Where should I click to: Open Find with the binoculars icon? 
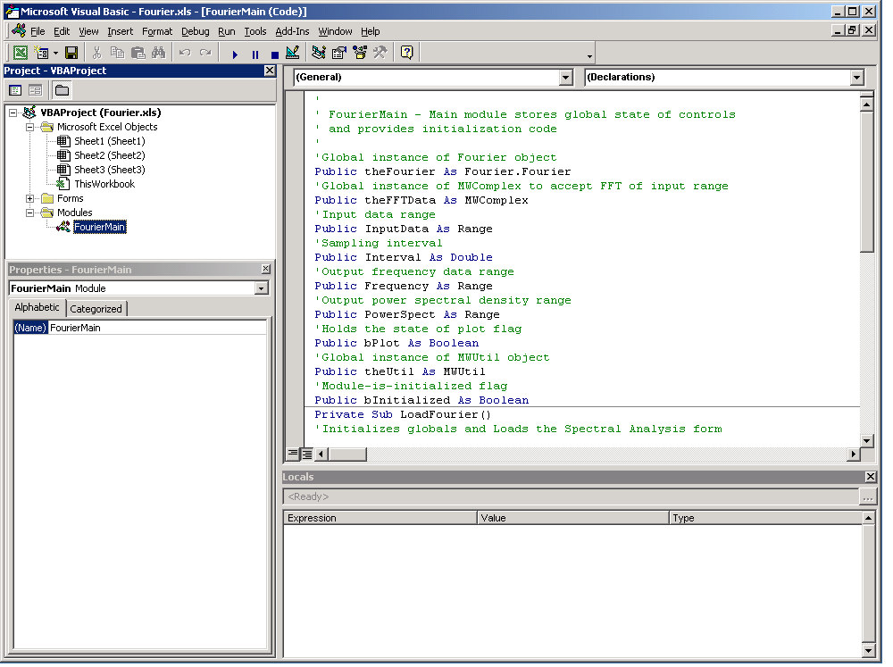click(x=158, y=53)
